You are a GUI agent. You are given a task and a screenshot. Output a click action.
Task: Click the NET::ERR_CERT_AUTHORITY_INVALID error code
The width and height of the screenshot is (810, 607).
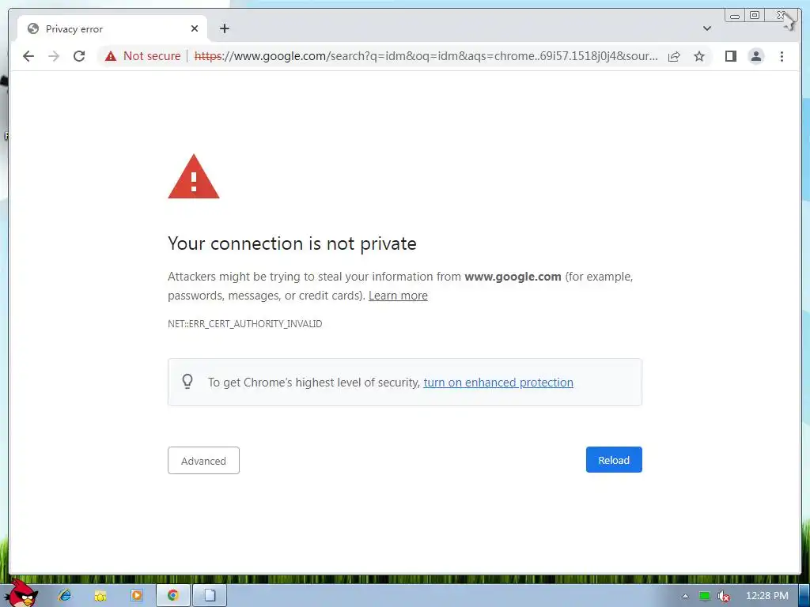(245, 323)
